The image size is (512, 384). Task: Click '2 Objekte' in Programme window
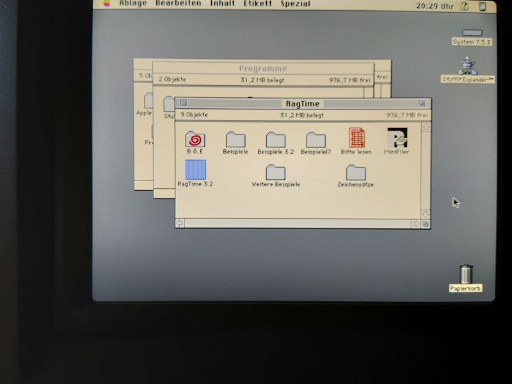click(x=172, y=79)
